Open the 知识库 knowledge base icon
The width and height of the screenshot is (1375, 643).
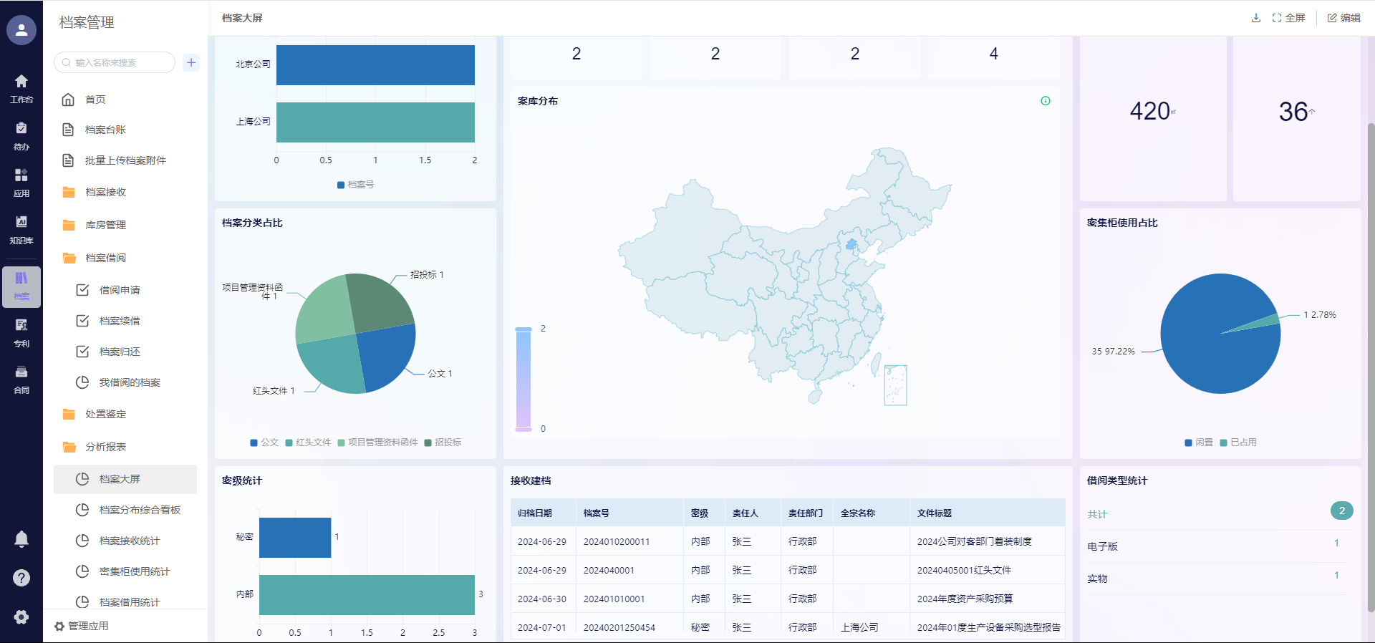(21, 229)
